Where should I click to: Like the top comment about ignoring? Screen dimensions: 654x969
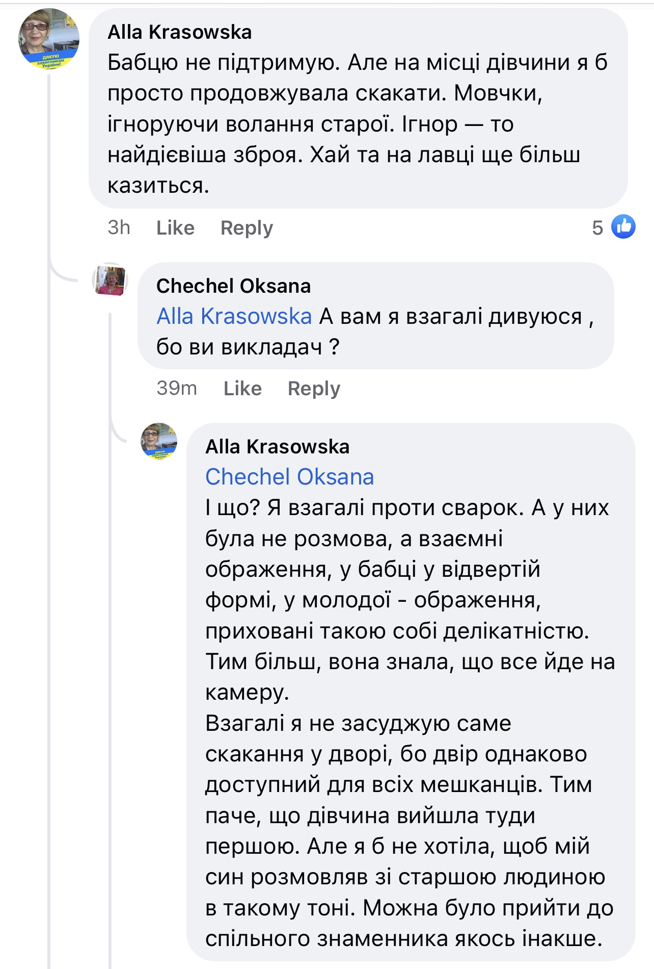pyautogui.click(x=175, y=228)
